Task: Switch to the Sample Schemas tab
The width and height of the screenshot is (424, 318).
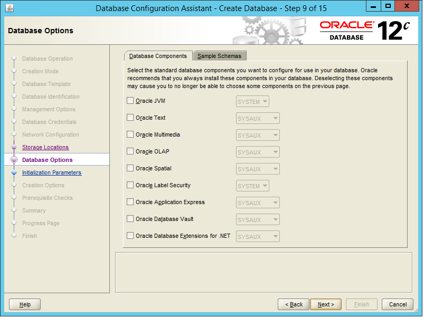Action: pos(219,56)
